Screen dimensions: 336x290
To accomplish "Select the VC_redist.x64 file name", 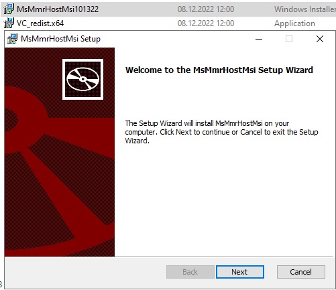I will click(x=40, y=23).
